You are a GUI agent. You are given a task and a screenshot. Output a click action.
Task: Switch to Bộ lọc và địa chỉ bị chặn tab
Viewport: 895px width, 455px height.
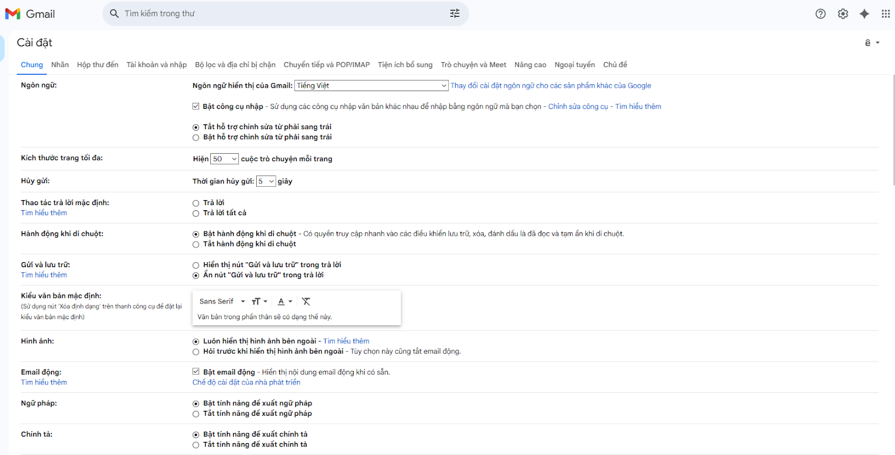(235, 65)
